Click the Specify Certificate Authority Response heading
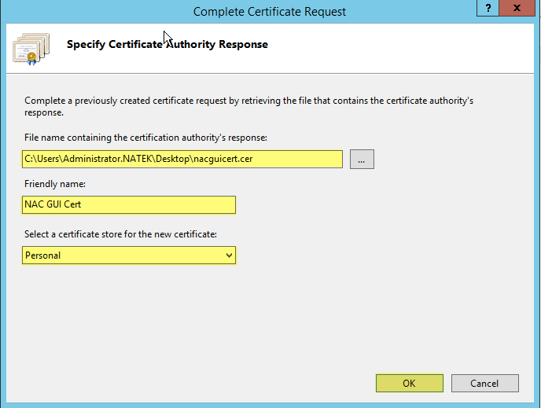 (167, 44)
